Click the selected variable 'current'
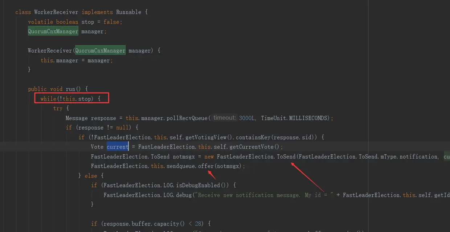The height and width of the screenshot is (232, 450). coord(117,147)
